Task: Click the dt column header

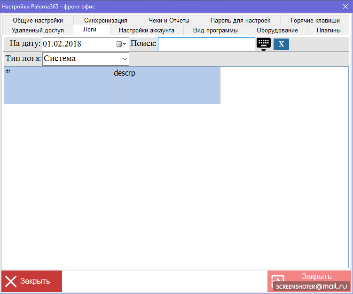Action: [x=58, y=85]
